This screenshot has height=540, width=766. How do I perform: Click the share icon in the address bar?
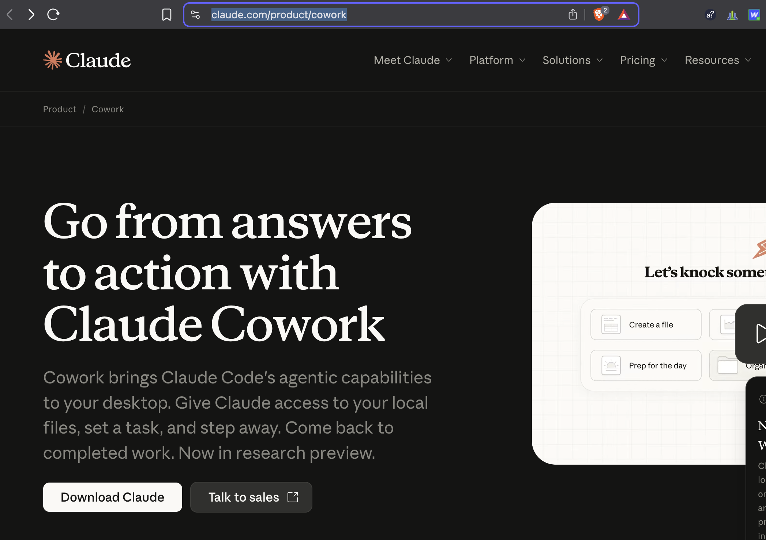pos(572,15)
